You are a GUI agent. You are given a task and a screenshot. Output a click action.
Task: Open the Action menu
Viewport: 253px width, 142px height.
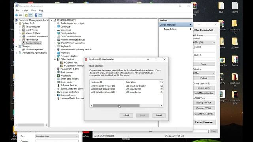tap(25, 11)
